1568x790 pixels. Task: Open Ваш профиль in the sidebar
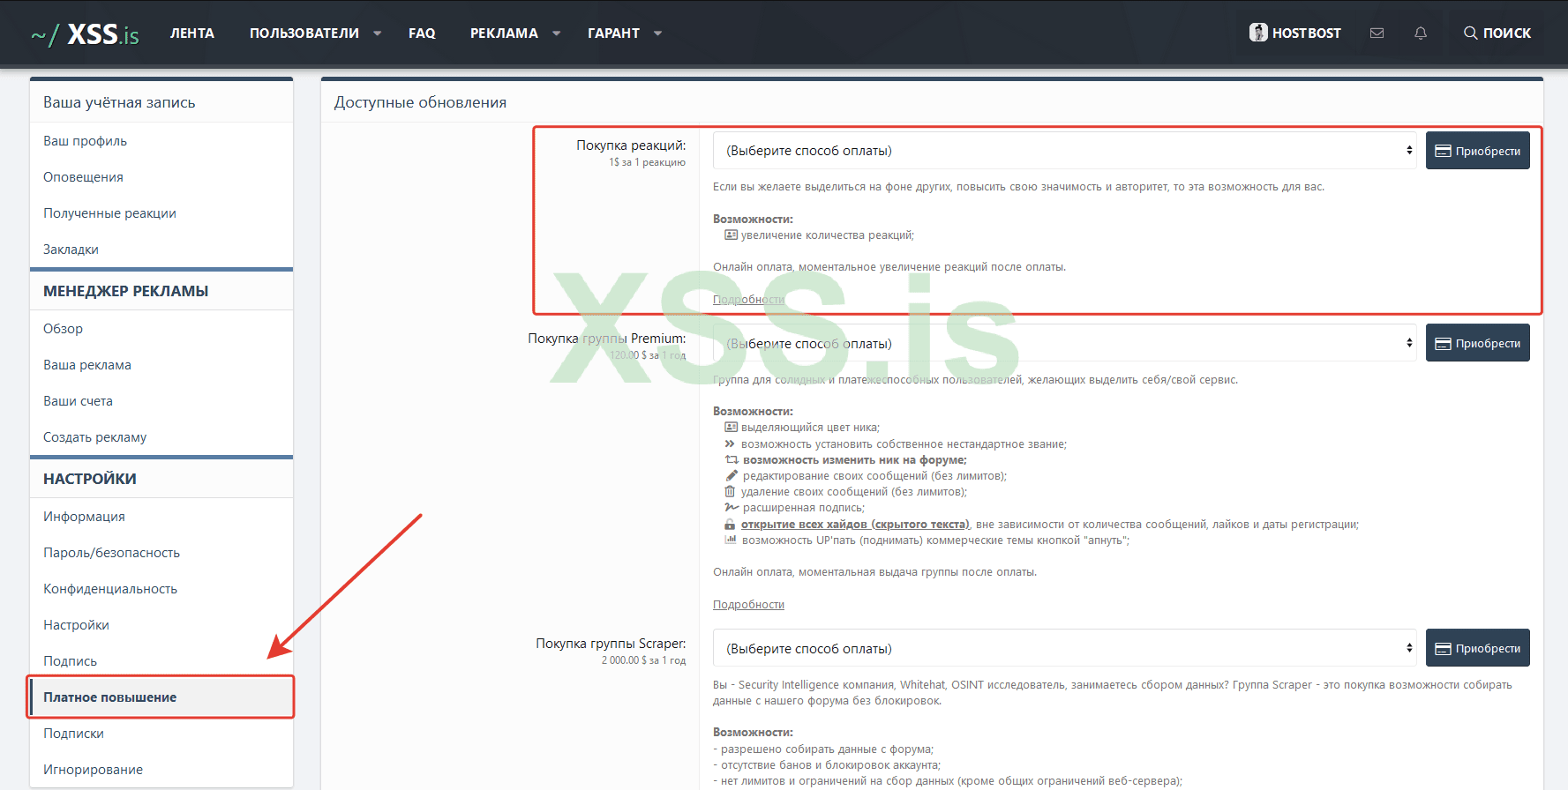tap(161, 141)
